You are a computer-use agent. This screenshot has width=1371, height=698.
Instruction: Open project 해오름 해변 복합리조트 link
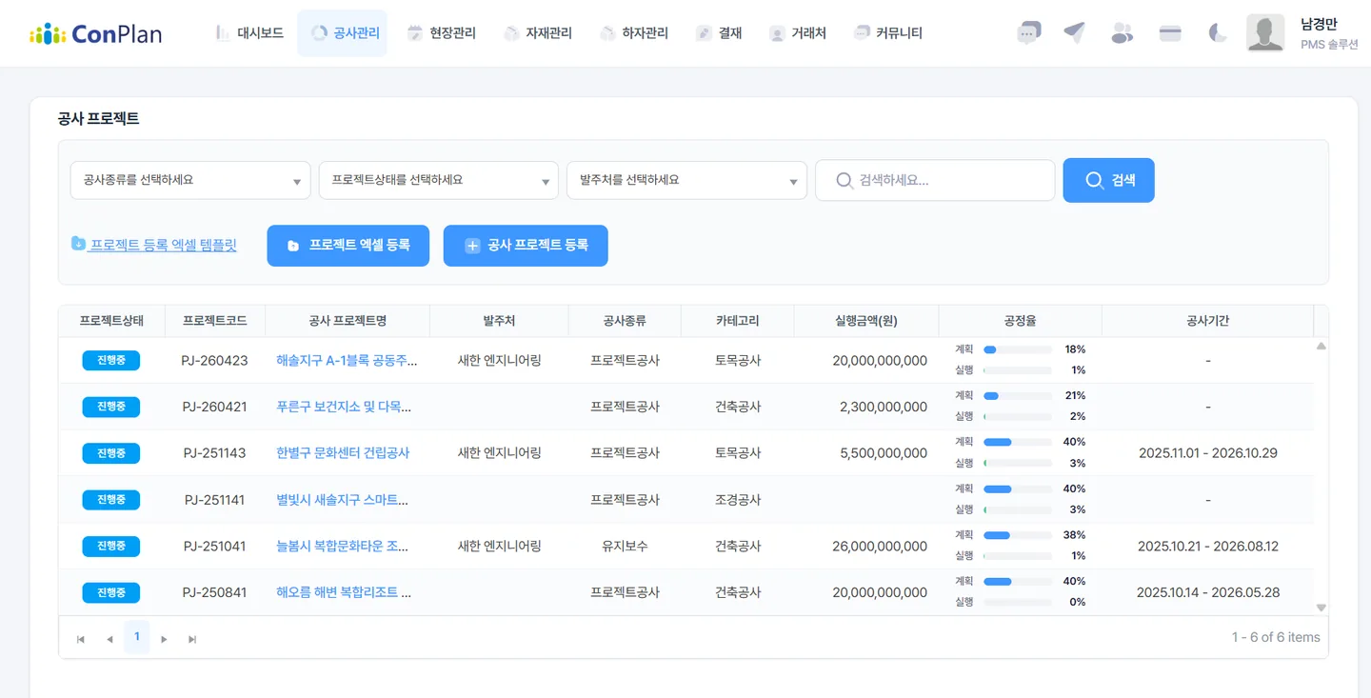pos(344,592)
